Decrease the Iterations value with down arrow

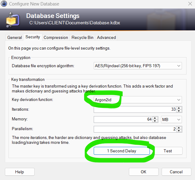[x=179, y=111]
